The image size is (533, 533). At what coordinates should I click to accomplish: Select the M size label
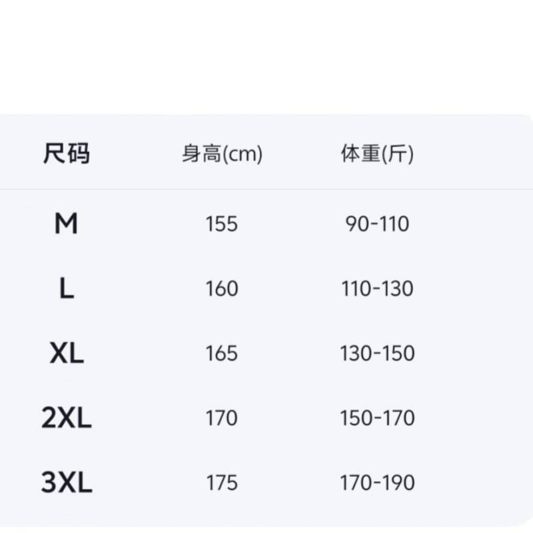pos(66,224)
